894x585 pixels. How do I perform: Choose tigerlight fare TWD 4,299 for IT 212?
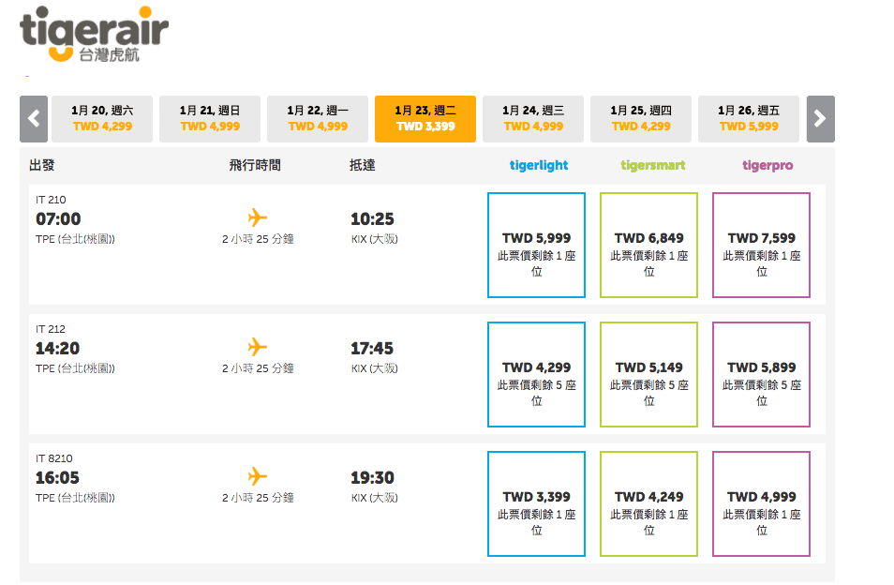coord(536,374)
